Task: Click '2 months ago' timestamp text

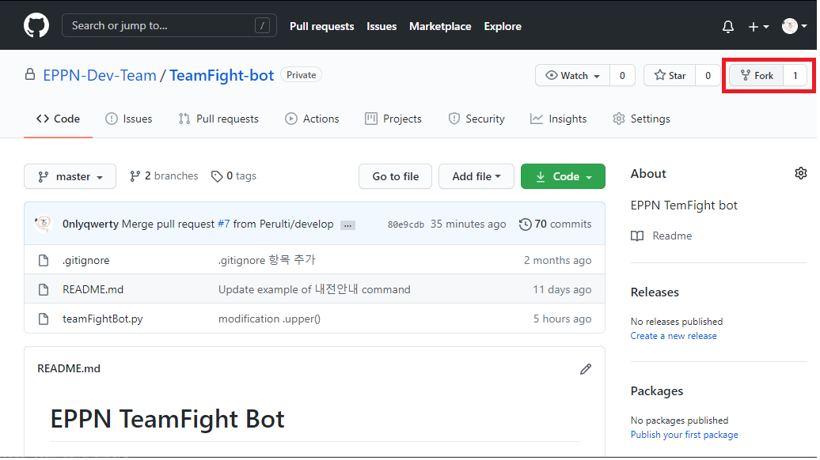Action: 557,260
